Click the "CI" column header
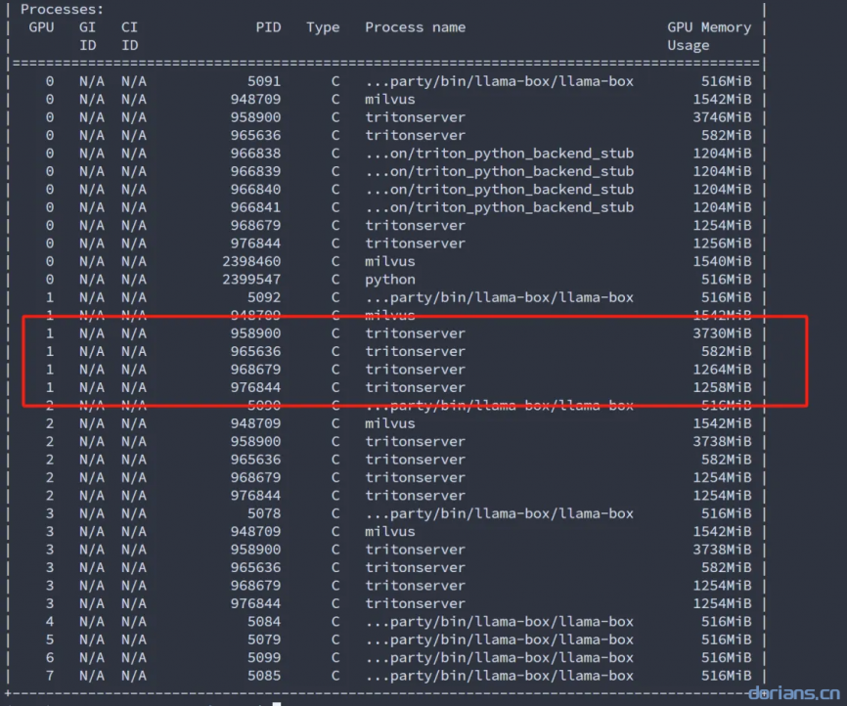 (130, 27)
